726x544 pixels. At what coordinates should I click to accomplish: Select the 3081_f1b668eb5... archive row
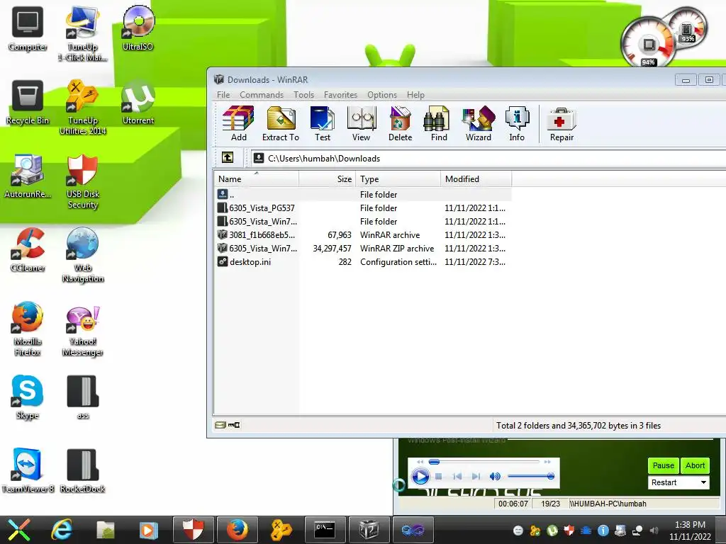pyautogui.click(x=364, y=234)
